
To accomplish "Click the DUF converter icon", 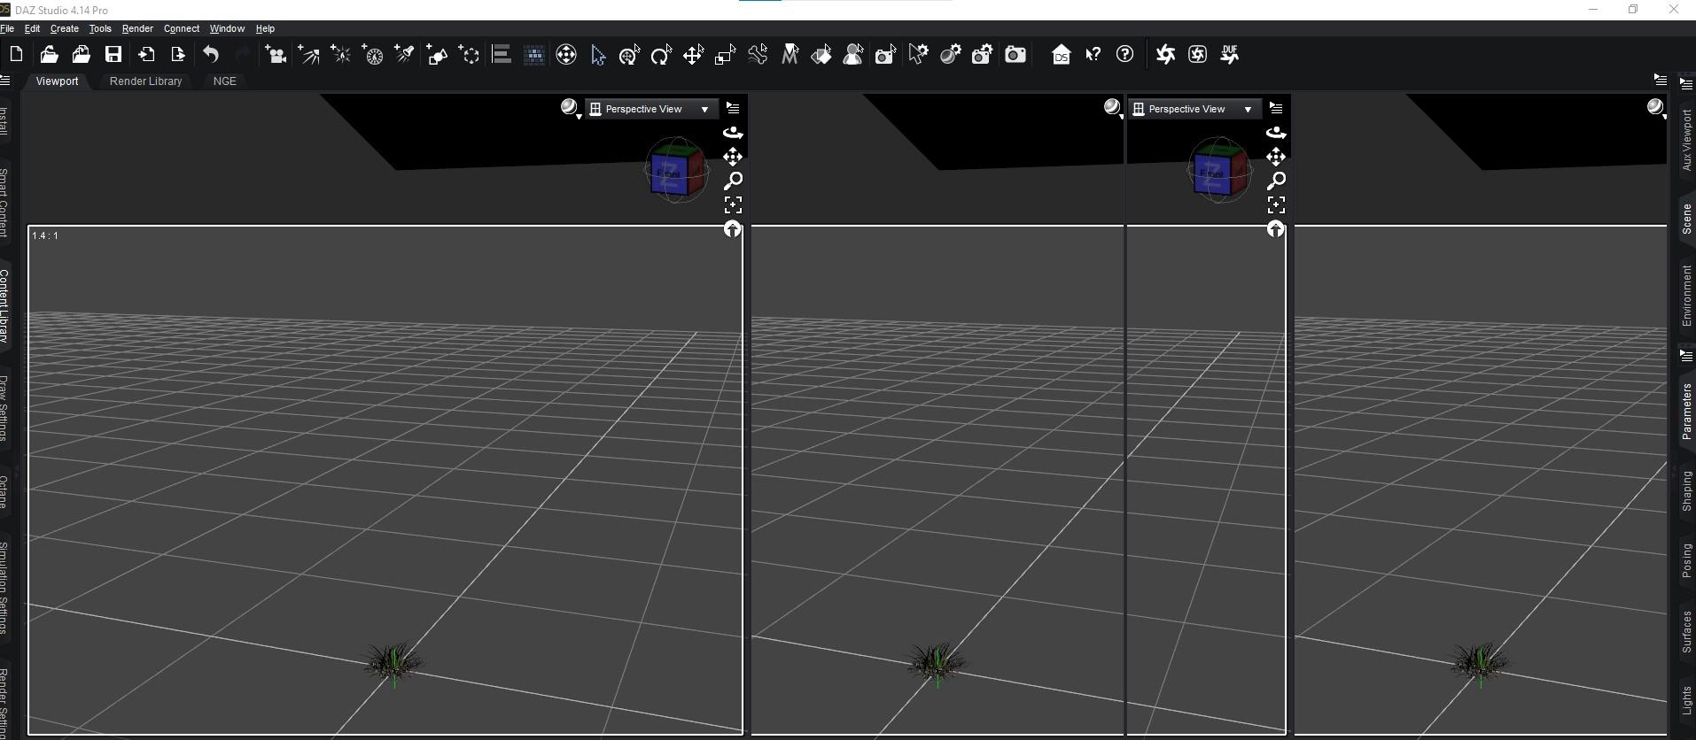I will [x=1230, y=55].
